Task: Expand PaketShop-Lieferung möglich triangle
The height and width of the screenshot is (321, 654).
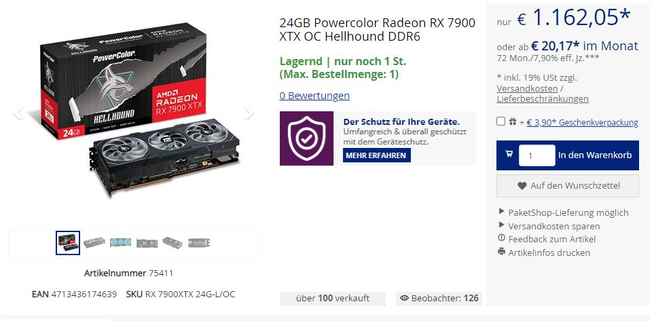Action: (x=501, y=211)
